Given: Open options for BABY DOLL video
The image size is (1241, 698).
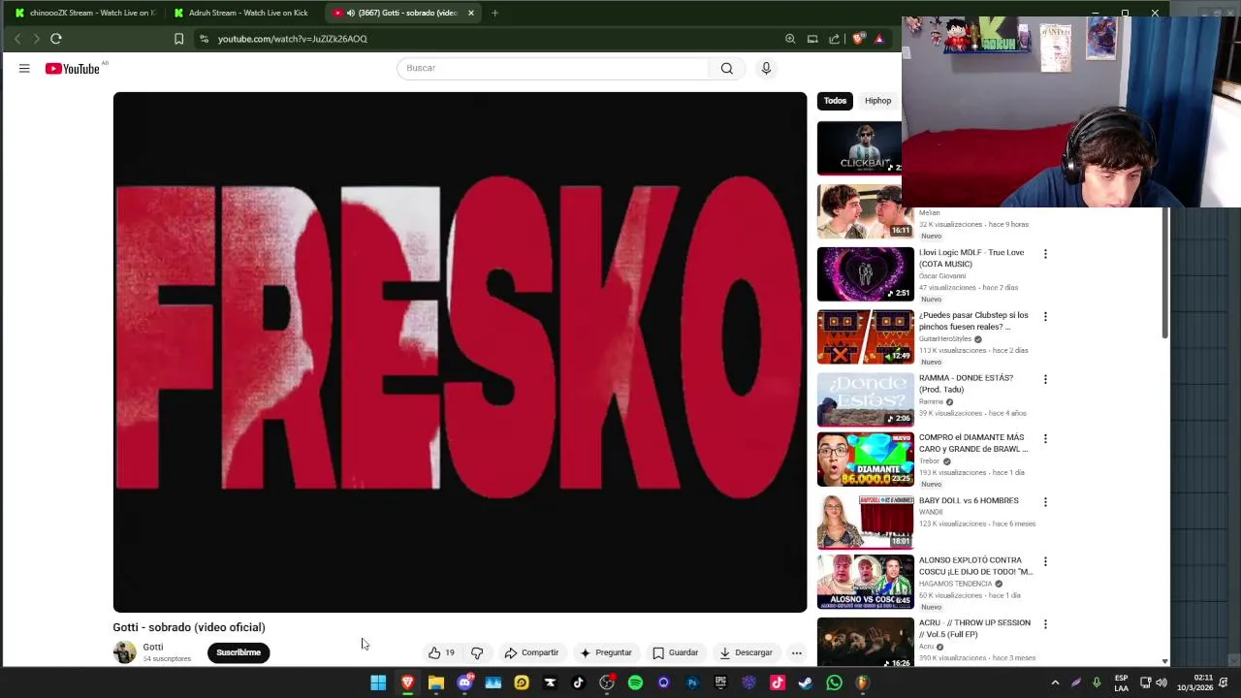Looking at the screenshot, I should pos(1045,502).
